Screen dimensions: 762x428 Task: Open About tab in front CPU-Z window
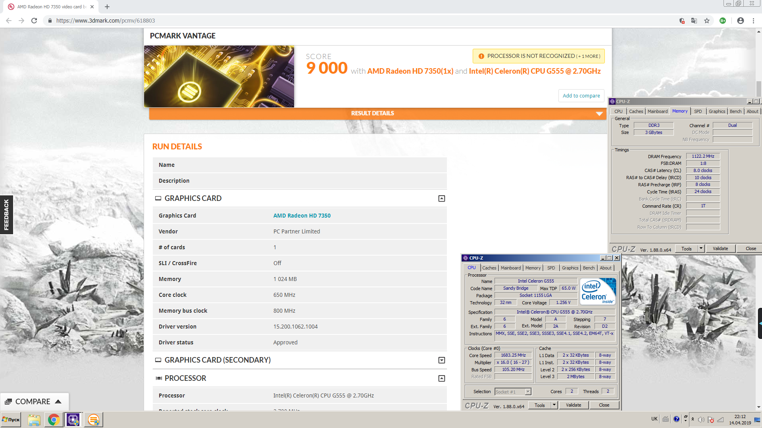tap(606, 268)
